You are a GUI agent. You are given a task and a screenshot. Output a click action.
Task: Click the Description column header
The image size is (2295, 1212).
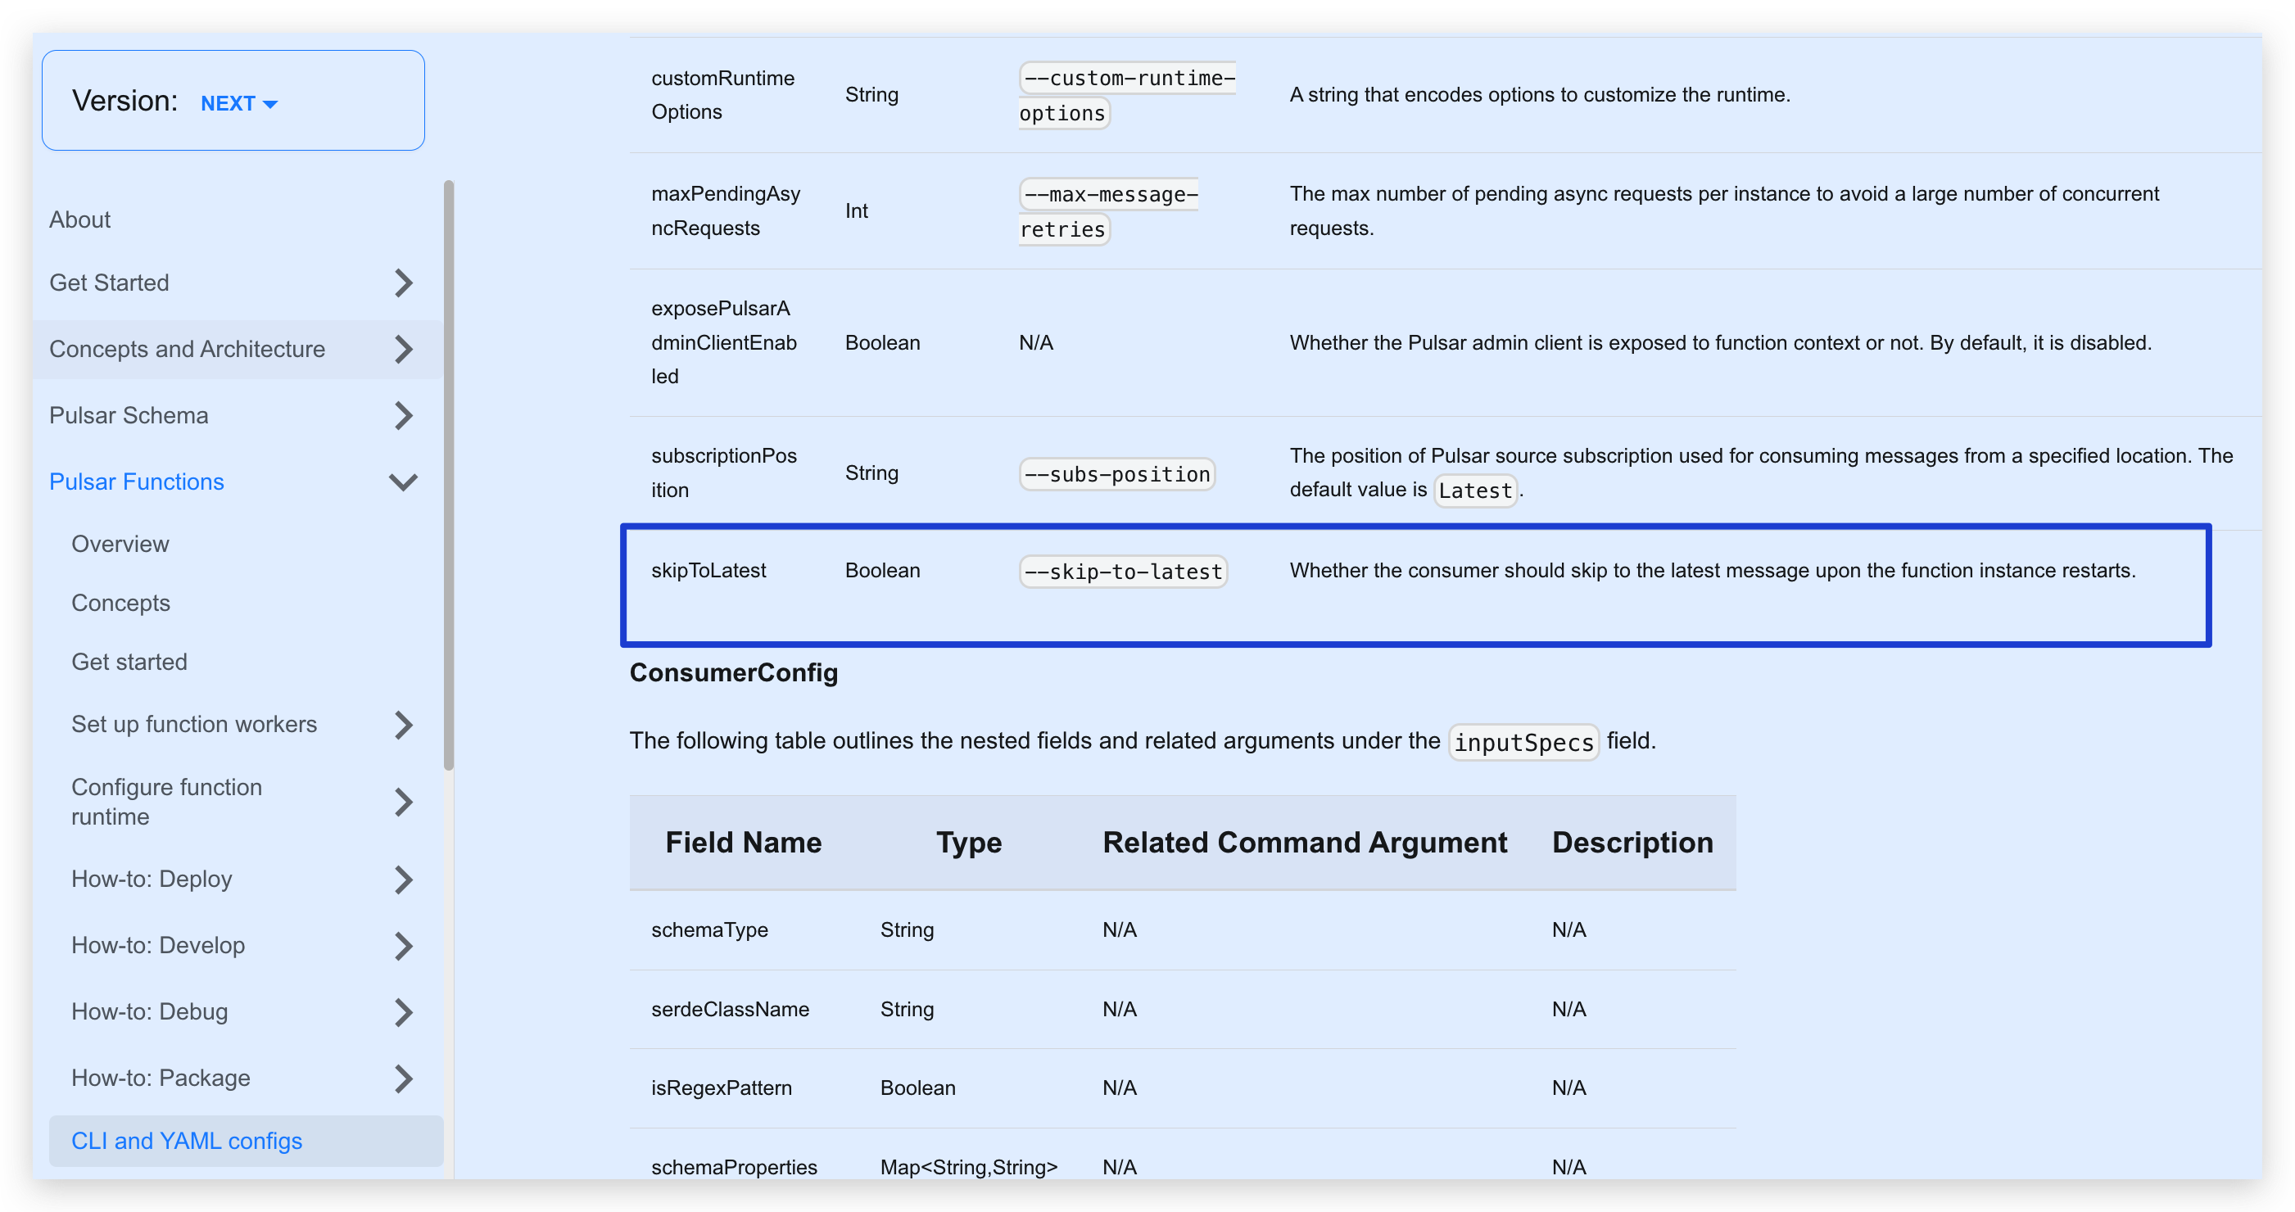tap(1633, 843)
